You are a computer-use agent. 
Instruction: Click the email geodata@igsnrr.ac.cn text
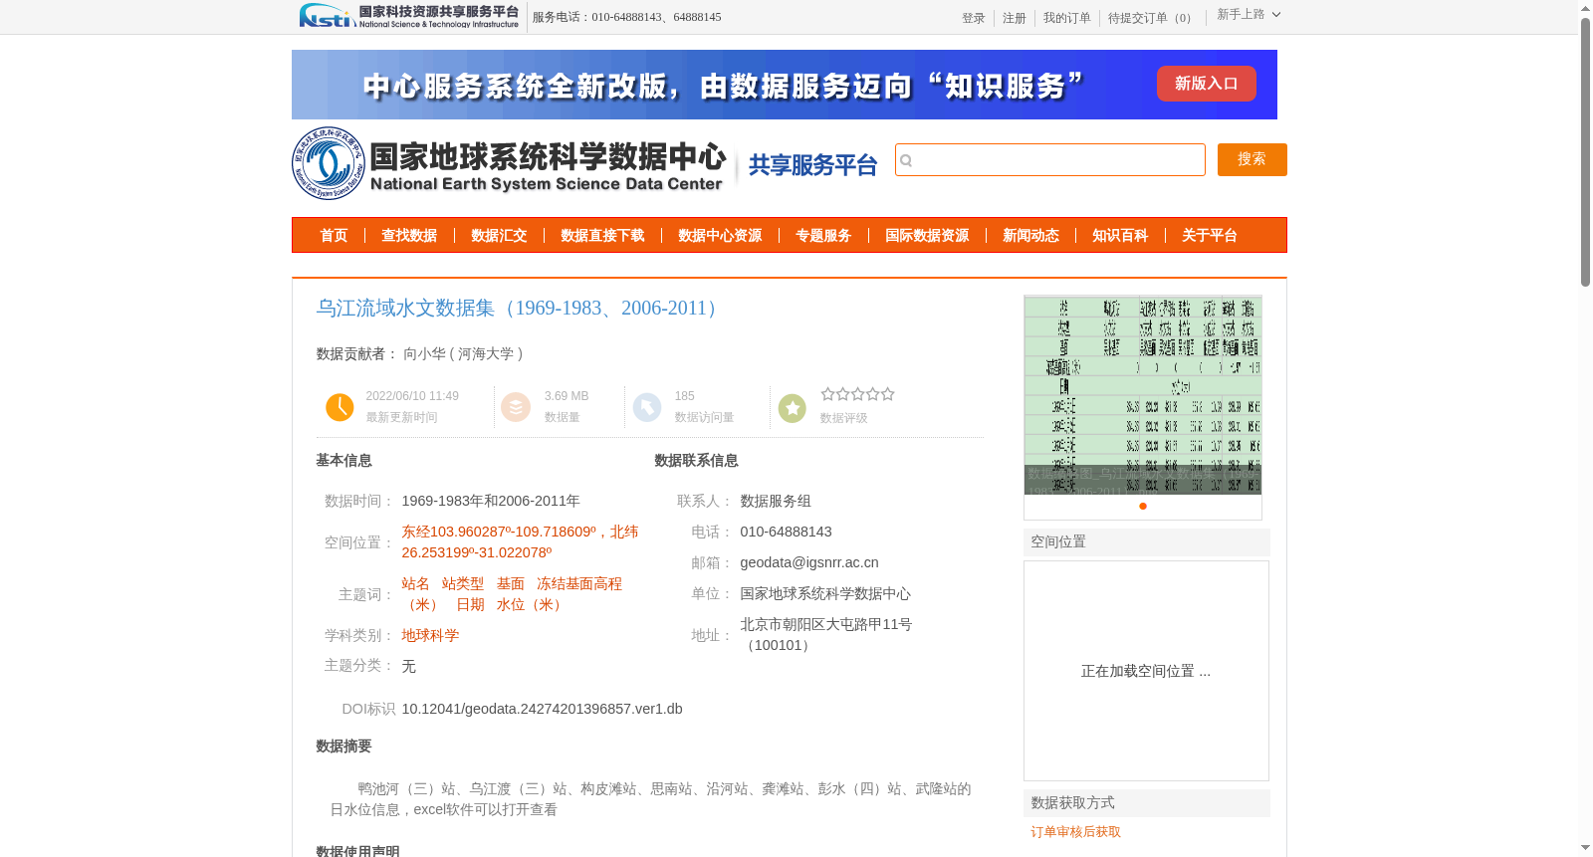coord(808,563)
